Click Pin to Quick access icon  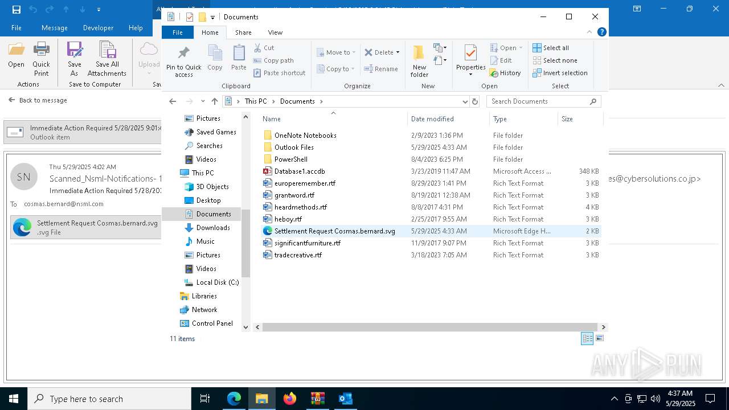(x=183, y=54)
